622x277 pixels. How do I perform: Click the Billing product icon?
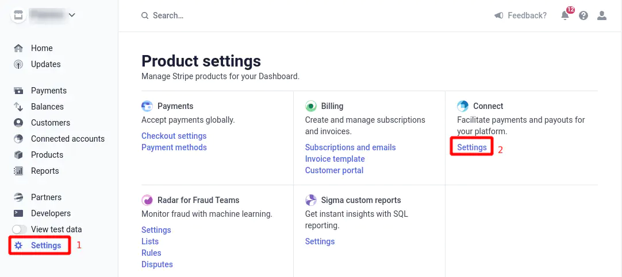click(x=311, y=106)
